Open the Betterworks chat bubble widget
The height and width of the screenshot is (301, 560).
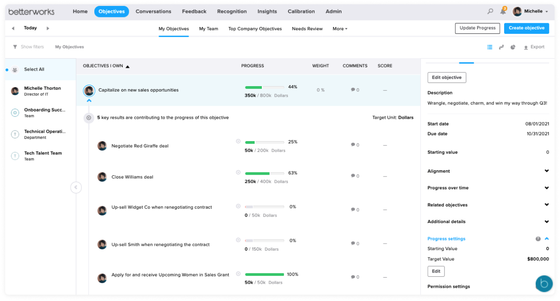click(x=544, y=284)
